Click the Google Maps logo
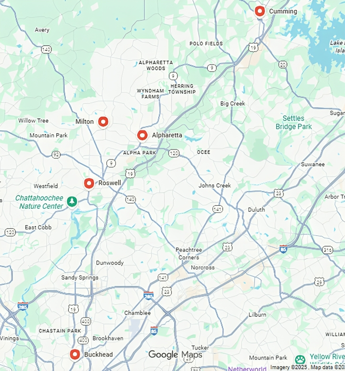The image size is (345, 371). point(176,354)
